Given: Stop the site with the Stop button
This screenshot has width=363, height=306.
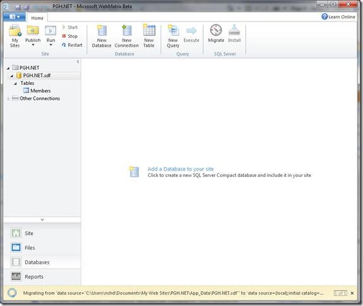Looking at the screenshot, I should [70, 36].
